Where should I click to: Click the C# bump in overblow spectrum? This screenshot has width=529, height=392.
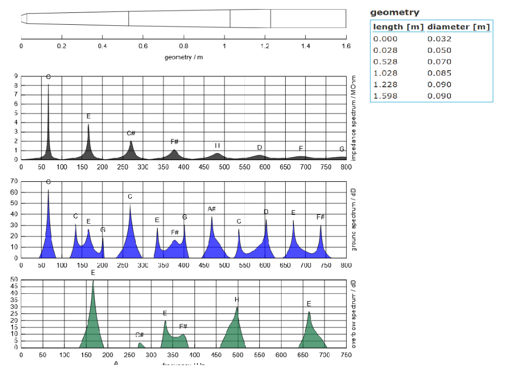141,344
